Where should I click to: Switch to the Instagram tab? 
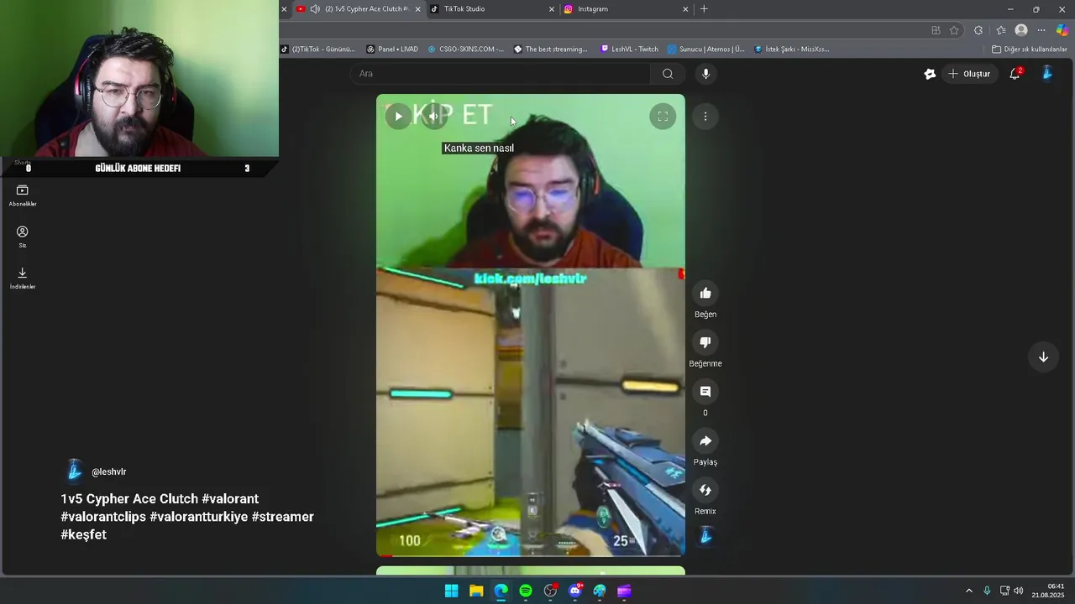626,9
